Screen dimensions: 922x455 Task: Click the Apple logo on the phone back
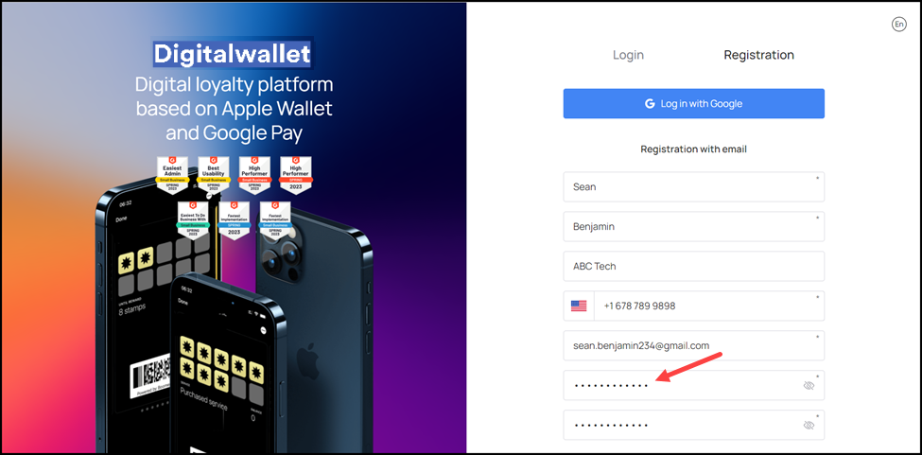[x=308, y=358]
